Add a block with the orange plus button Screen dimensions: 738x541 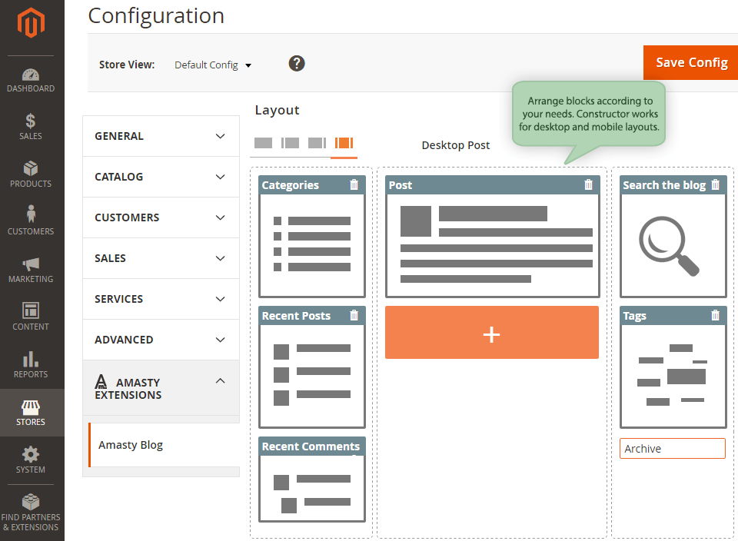[x=491, y=333]
